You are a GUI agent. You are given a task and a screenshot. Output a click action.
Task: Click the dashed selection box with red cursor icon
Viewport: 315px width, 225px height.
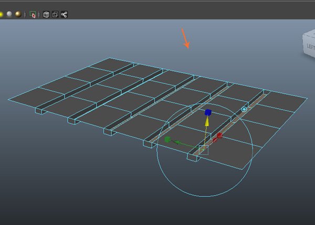pos(33,15)
